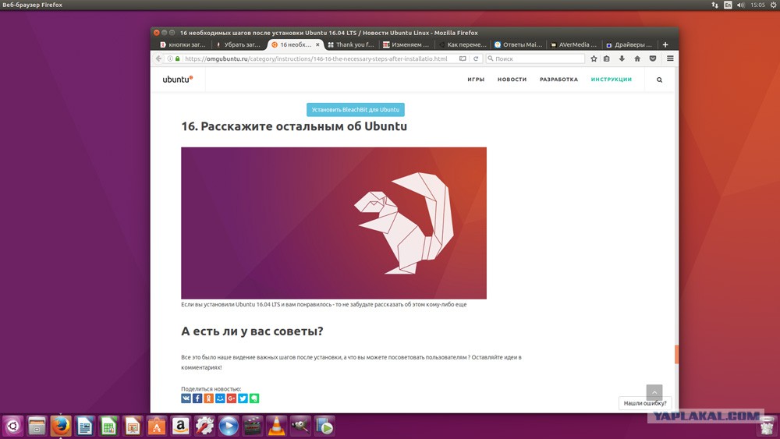Launch VLC media player from the dock
Viewport: 780px width, 439px height.
[277, 426]
